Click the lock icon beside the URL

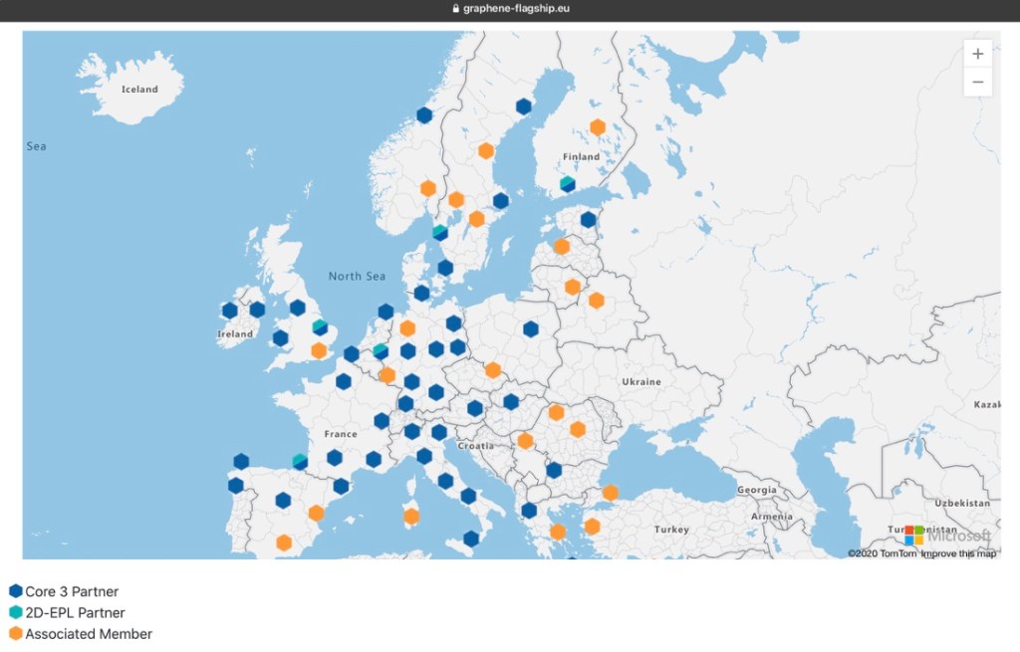456,9
